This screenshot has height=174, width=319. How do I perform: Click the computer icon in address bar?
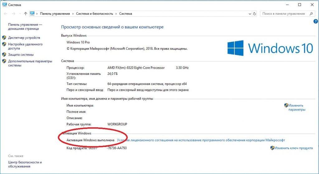[32, 14]
